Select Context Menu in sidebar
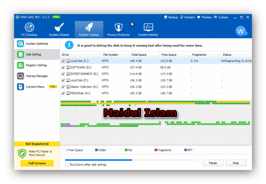Viewport: 266px width, 184px height. 37,87
